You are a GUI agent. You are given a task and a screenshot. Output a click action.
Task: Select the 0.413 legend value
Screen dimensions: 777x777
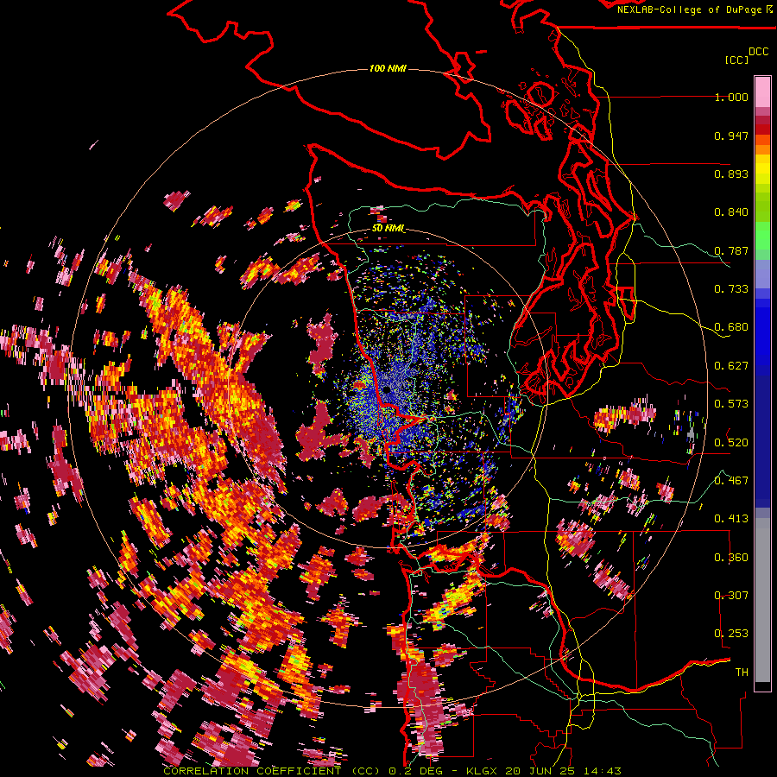(731, 519)
